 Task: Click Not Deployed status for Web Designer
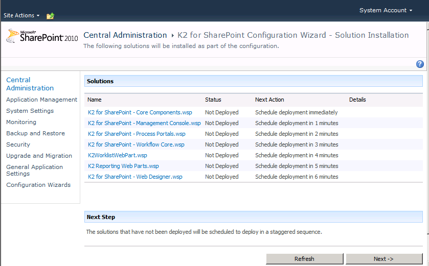tap(221, 177)
